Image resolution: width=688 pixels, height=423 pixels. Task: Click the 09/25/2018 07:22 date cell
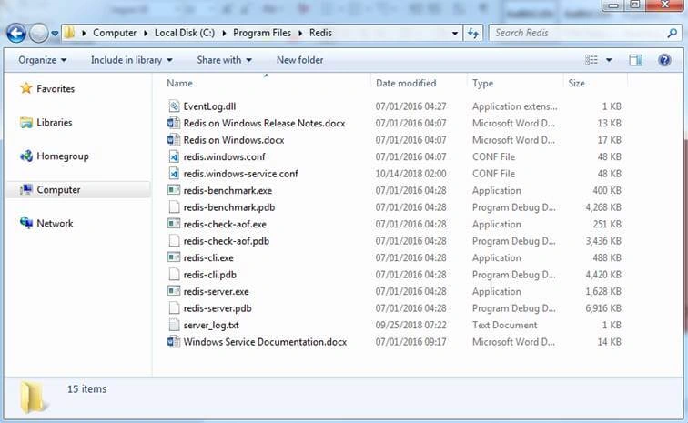tap(410, 325)
